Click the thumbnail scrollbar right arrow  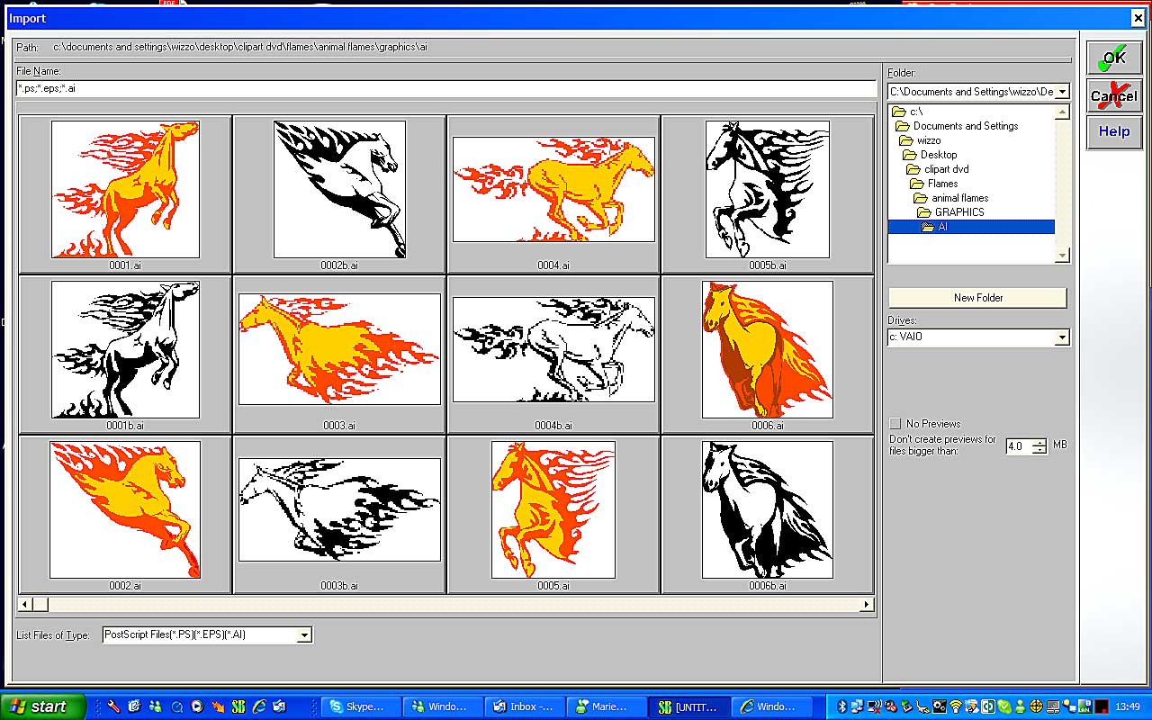[867, 605]
